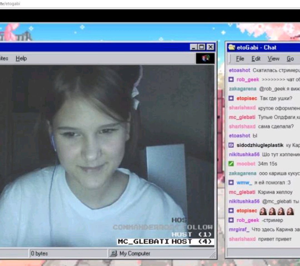Image resolution: width=300 pixels, height=266 pixels.
Task: Click the 'MC_GLEBATI HOST (4)' overlay text
Action: pos(165,242)
